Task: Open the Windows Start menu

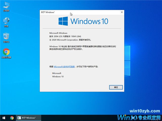Action: coord(4,118)
